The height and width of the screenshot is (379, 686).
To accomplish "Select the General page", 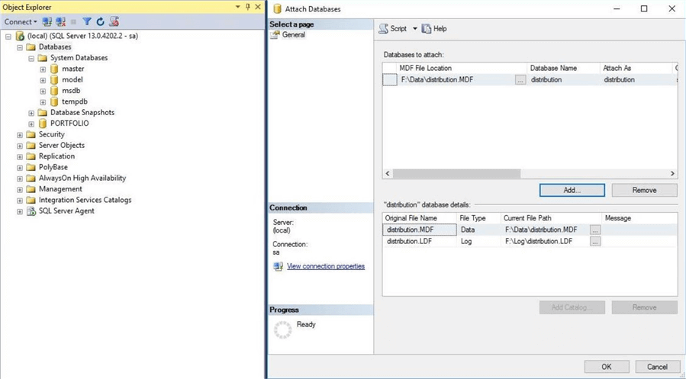I will tap(293, 35).
